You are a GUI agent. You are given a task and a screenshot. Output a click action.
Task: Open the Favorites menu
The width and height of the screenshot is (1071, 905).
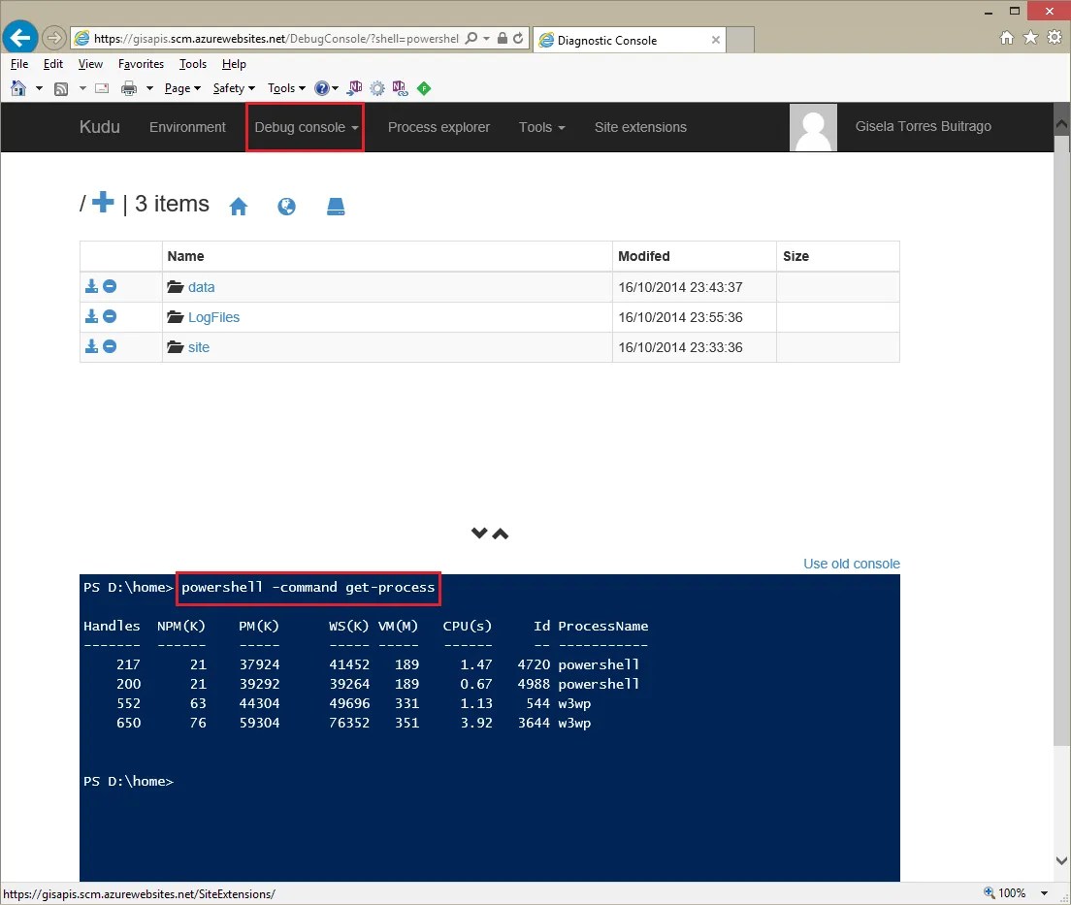point(141,63)
